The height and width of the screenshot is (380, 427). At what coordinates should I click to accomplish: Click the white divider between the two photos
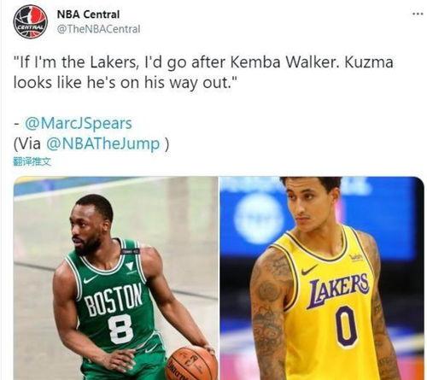click(219, 278)
